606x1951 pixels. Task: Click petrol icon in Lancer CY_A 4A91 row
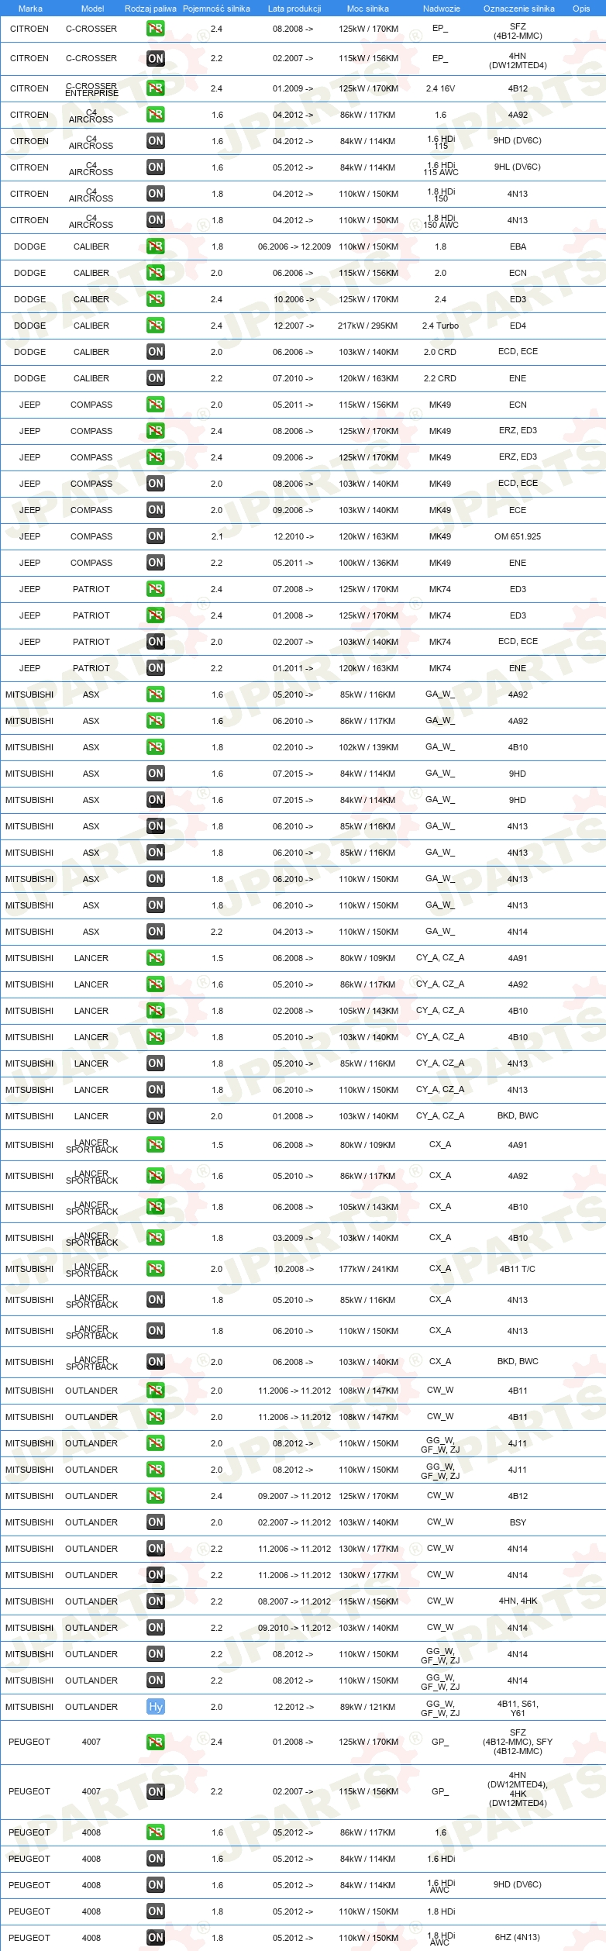coord(156,958)
